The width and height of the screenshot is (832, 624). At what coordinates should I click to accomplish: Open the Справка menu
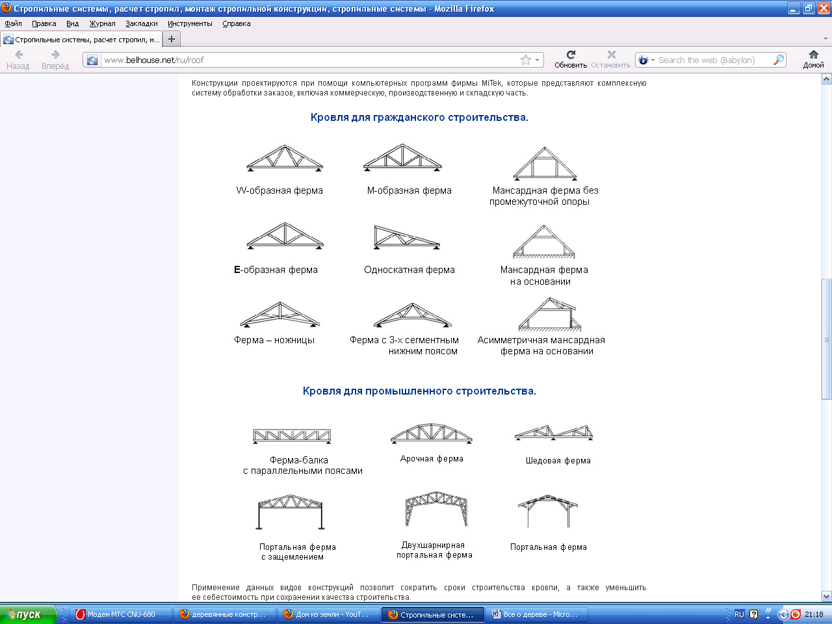coord(237,23)
